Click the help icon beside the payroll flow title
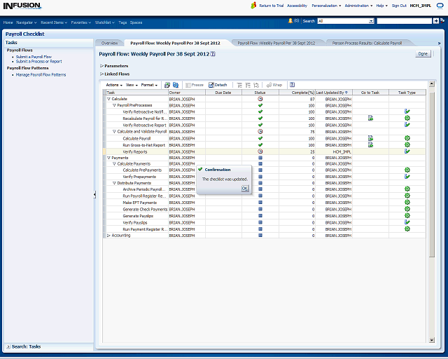448x359 pixels. (213, 53)
